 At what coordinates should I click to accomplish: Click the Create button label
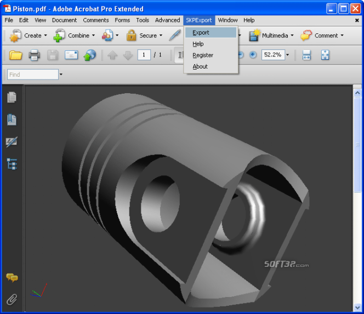coord(33,36)
